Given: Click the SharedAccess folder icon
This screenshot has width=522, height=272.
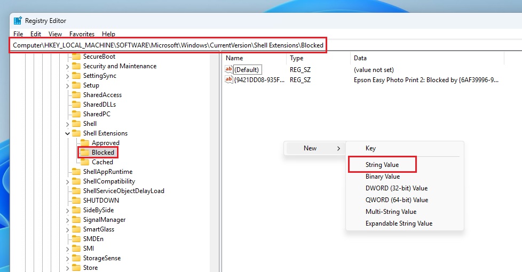Looking at the screenshot, I should pos(76,95).
